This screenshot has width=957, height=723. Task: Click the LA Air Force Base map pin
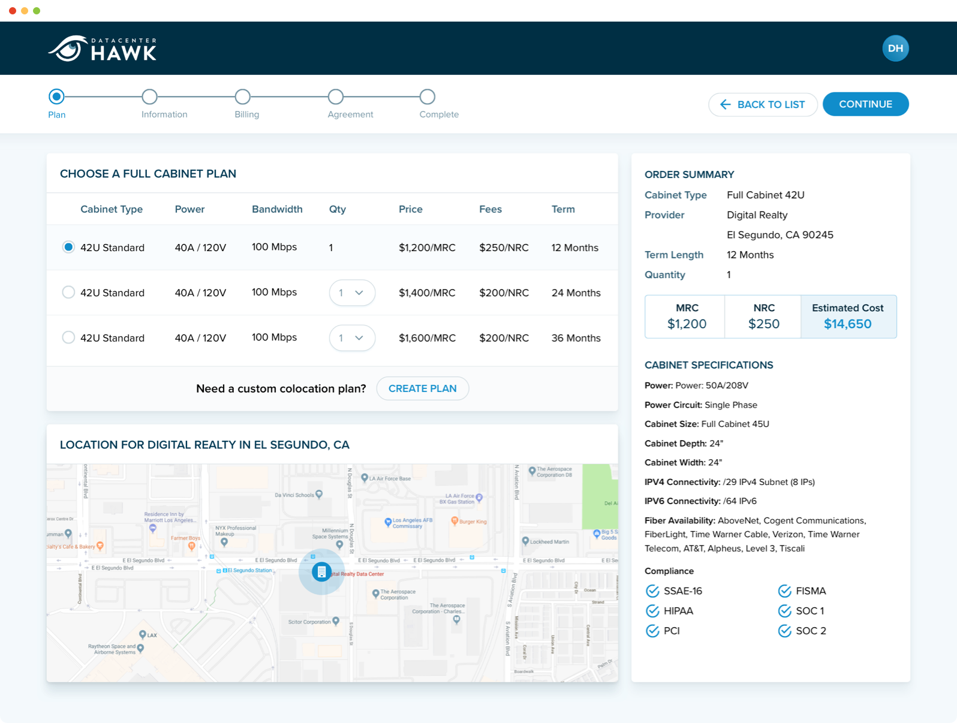365,478
